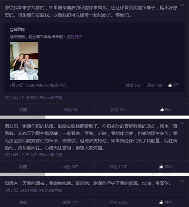Expand the first post's chevron menu
The width and height of the screenshot is (189, 207).
coord(182,5)
